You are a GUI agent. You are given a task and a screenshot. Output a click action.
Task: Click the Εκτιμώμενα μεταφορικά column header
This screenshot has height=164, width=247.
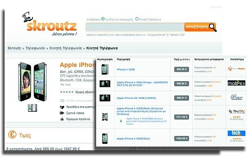coord(209,59)
